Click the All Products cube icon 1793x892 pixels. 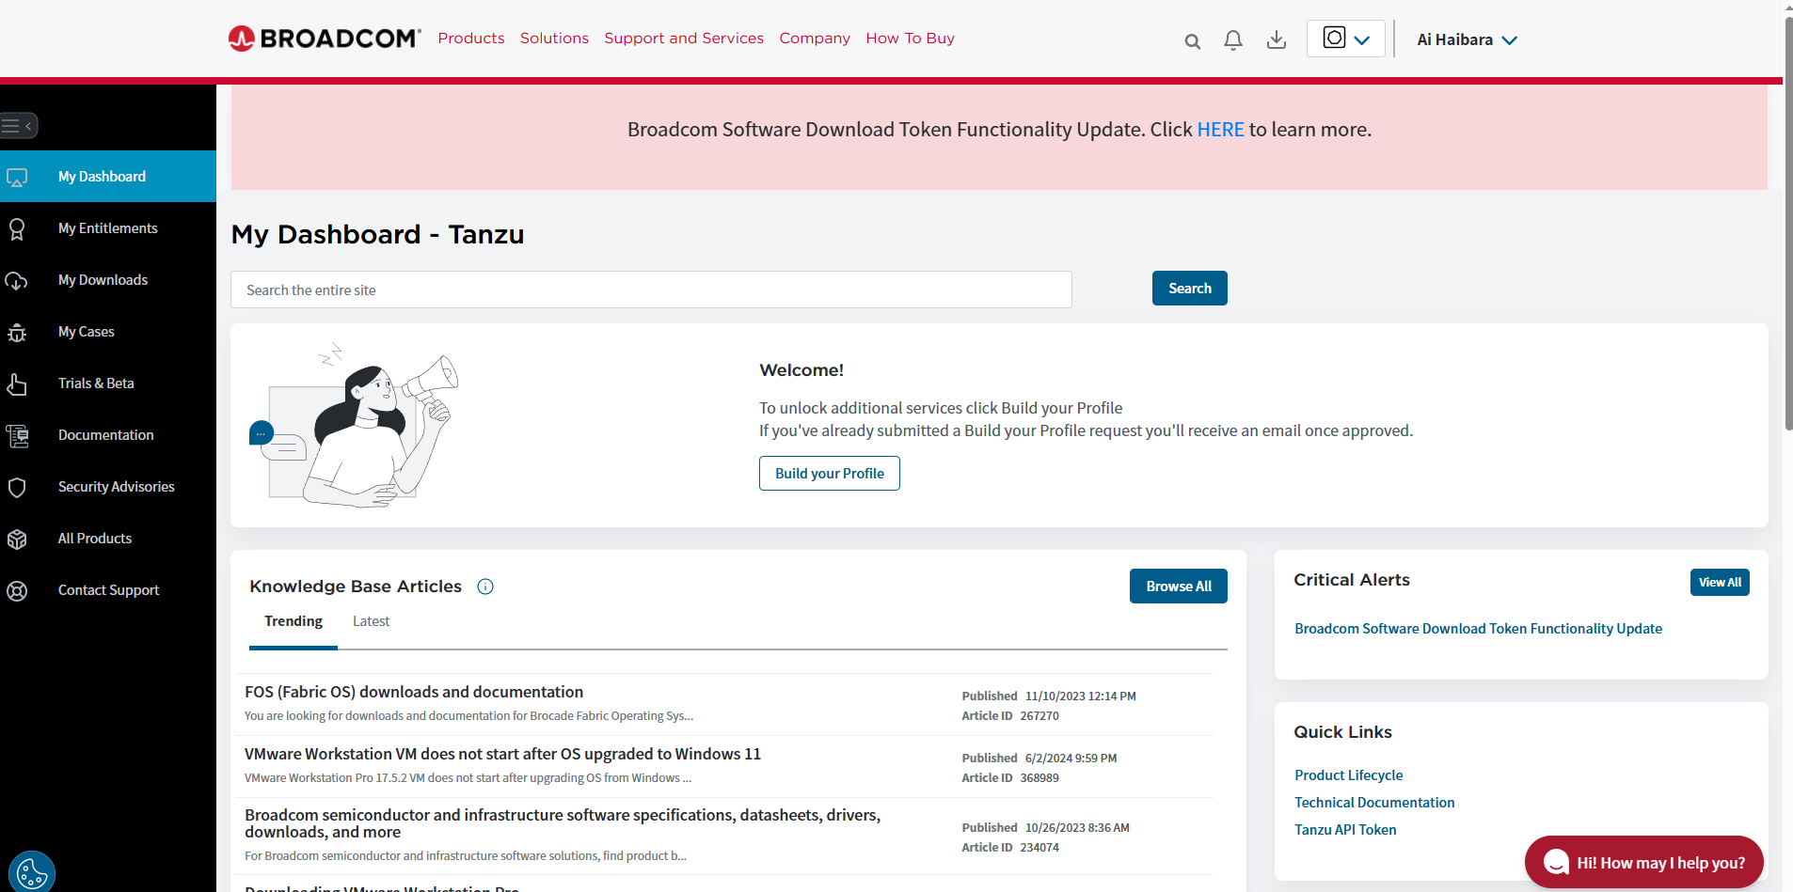[17, 539]
